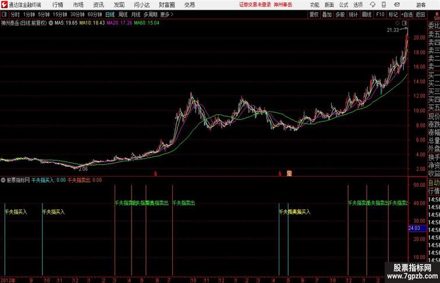
Task: Open the 公式 menu
Action: coord(343,5)
